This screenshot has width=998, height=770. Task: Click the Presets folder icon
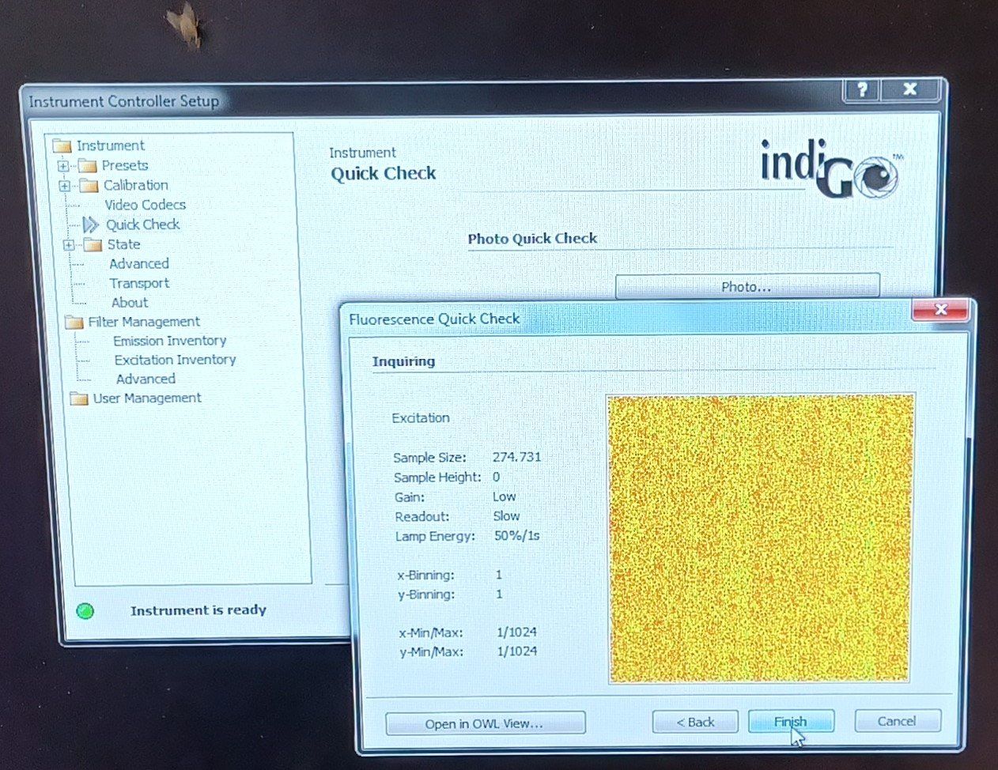[88, 166]
